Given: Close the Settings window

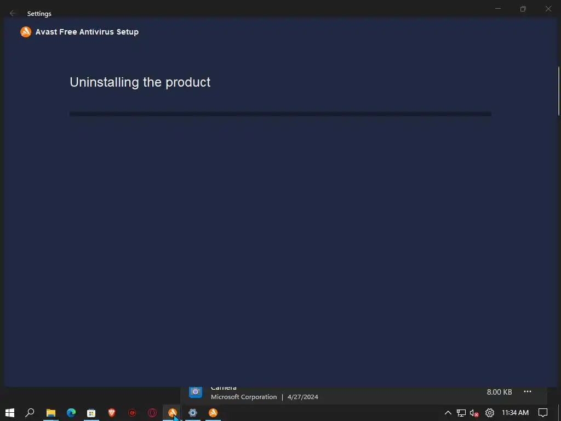Looking at the screenshot, I should click(x=548, y=9).
